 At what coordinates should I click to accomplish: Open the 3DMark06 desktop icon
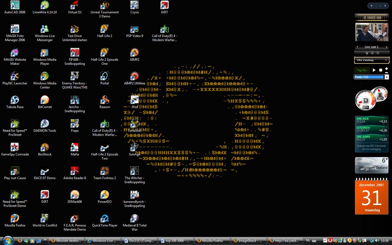[75, 195]
